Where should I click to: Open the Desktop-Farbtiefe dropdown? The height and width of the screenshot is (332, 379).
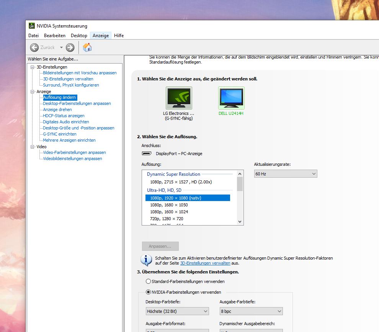coord(177,311)
